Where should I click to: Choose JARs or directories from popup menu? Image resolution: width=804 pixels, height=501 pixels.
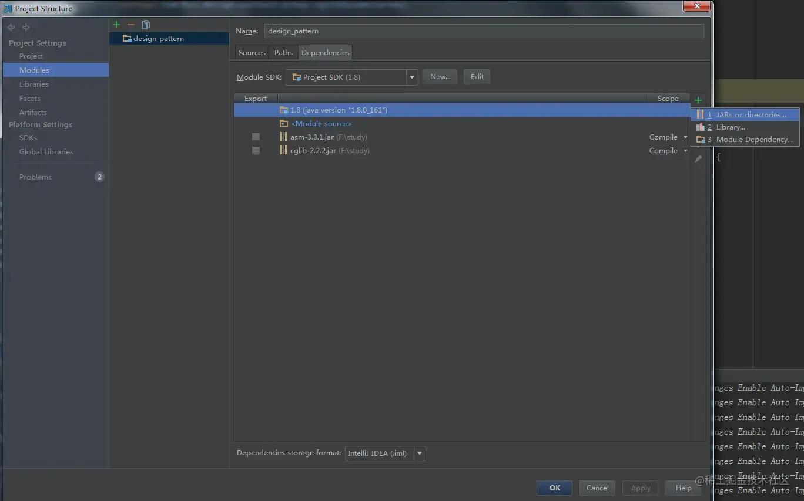point(745,114)
